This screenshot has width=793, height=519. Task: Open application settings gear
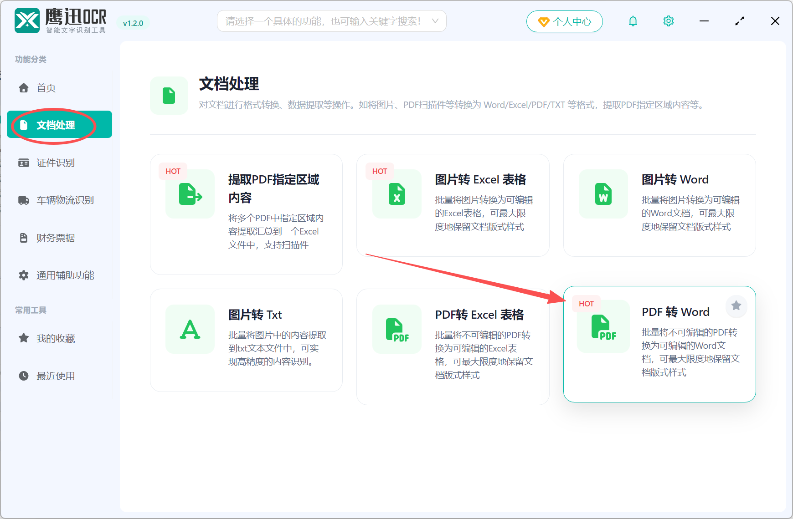pos(668,20)
